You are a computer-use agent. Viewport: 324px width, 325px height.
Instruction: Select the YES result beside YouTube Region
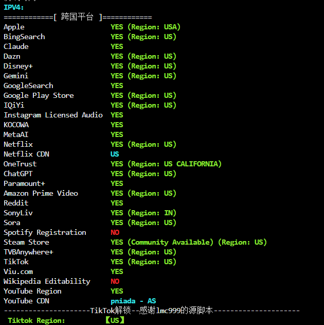pyautogui.click(x=117, y=291)
